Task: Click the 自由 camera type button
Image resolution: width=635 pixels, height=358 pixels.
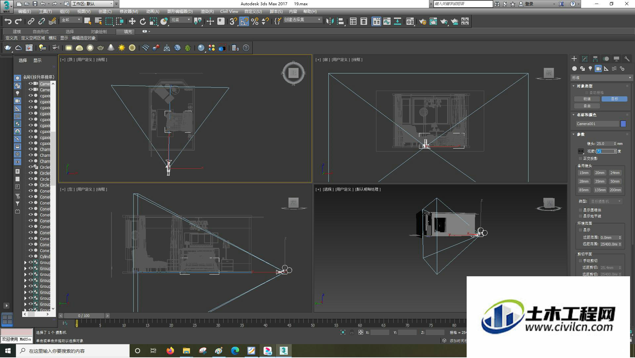Action: [587, 106]
